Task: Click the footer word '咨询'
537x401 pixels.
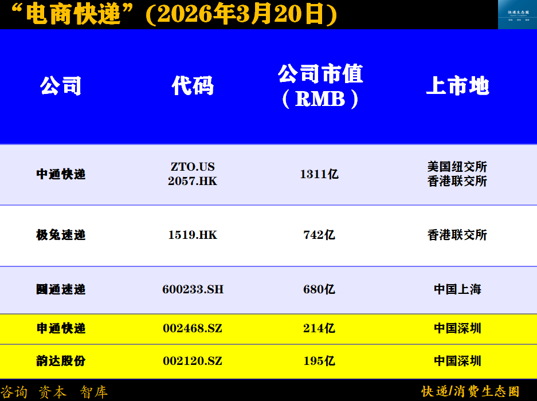Action: tap(14, 392)
